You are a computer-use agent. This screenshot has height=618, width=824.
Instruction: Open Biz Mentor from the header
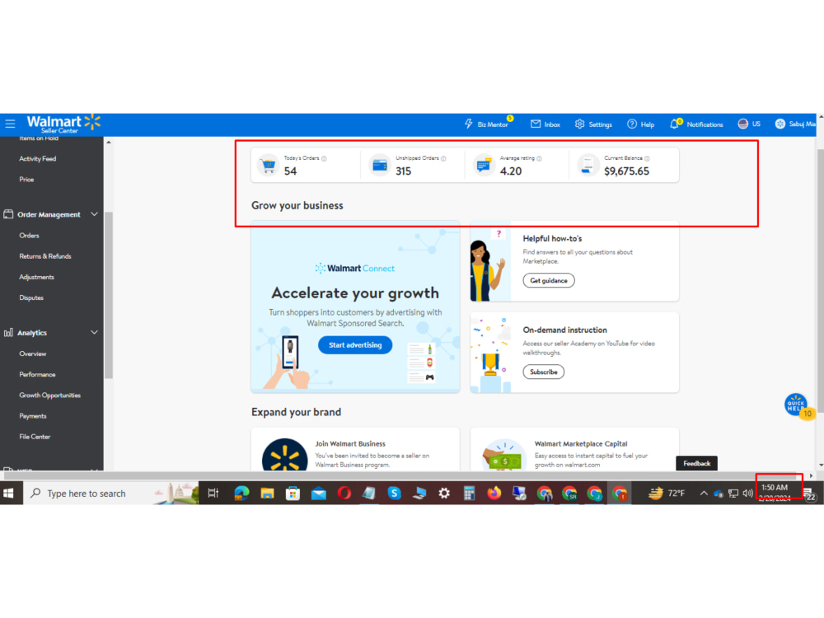tap(487, 124)
